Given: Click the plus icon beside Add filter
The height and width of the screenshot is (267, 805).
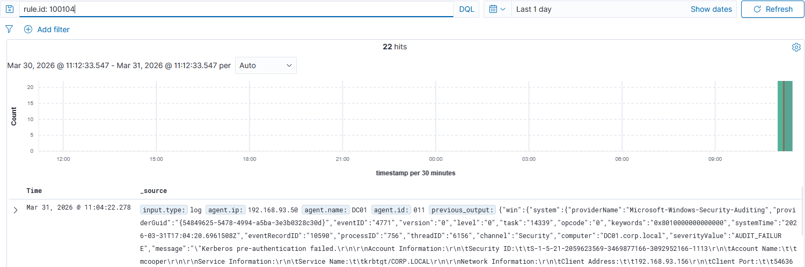Looking at the screenshot, I should point(28,29).
